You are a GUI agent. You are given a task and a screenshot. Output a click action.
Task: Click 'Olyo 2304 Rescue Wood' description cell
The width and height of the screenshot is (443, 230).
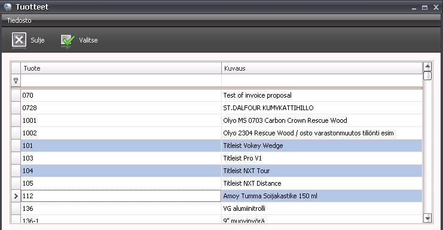(x=322, y=133)
